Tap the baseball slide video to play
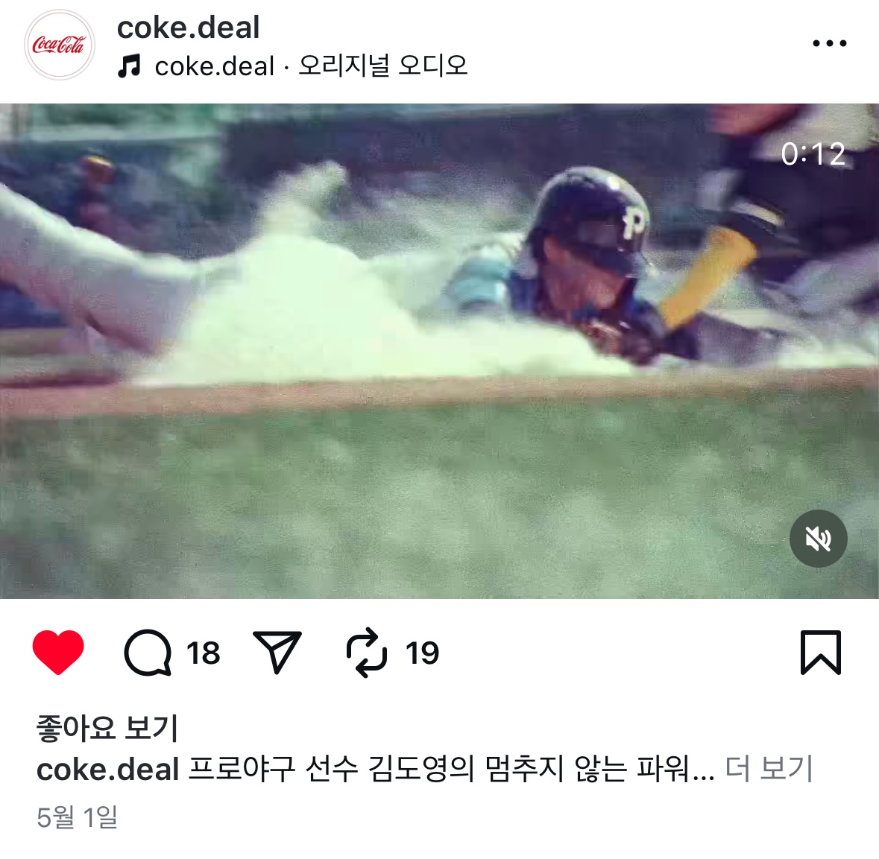879x859 pixels. coord(440,351)
